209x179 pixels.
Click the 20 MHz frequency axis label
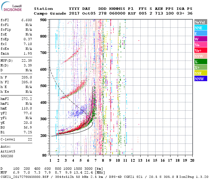(x=192, y=161)
